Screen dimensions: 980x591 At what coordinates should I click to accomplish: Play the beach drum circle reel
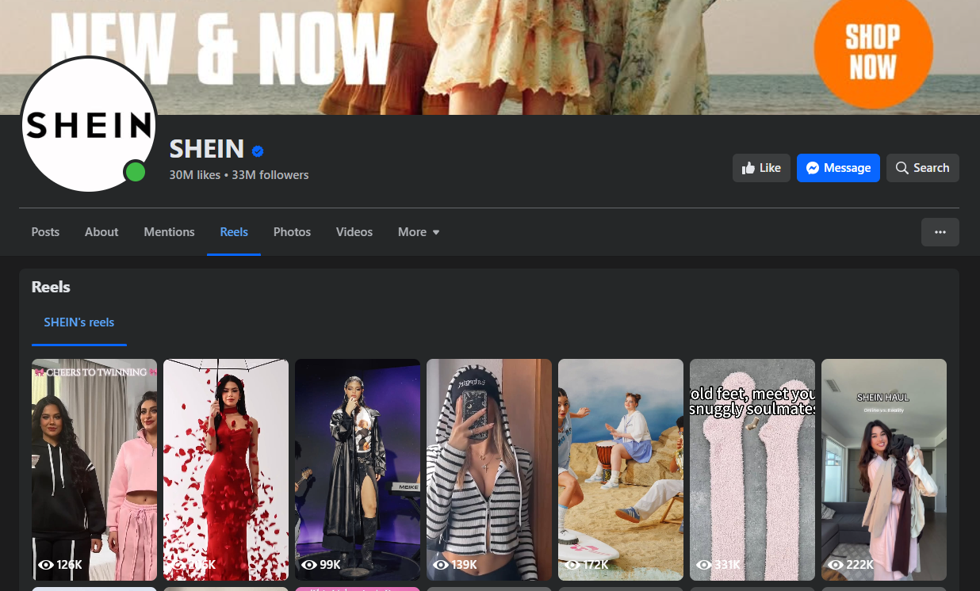pos(621,470)
